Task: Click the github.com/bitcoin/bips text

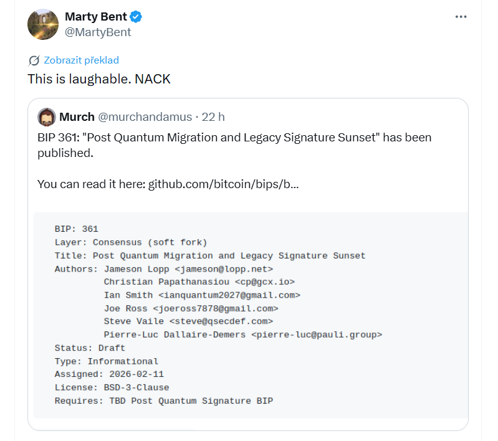Action: pos(223,184)
